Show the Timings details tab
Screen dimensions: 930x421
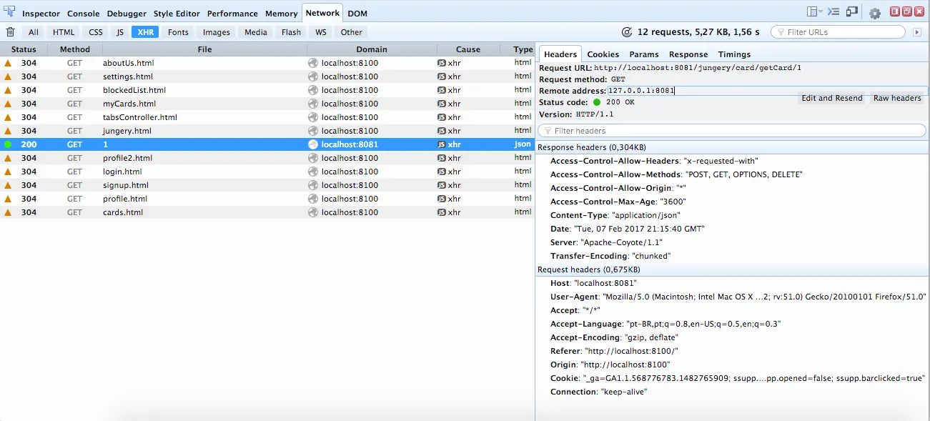pyautogui.click(x=734, y=54)
